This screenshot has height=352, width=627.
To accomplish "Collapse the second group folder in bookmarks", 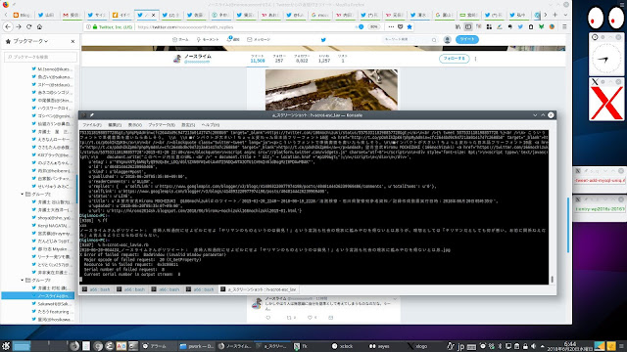I will [x=23, y=281].
